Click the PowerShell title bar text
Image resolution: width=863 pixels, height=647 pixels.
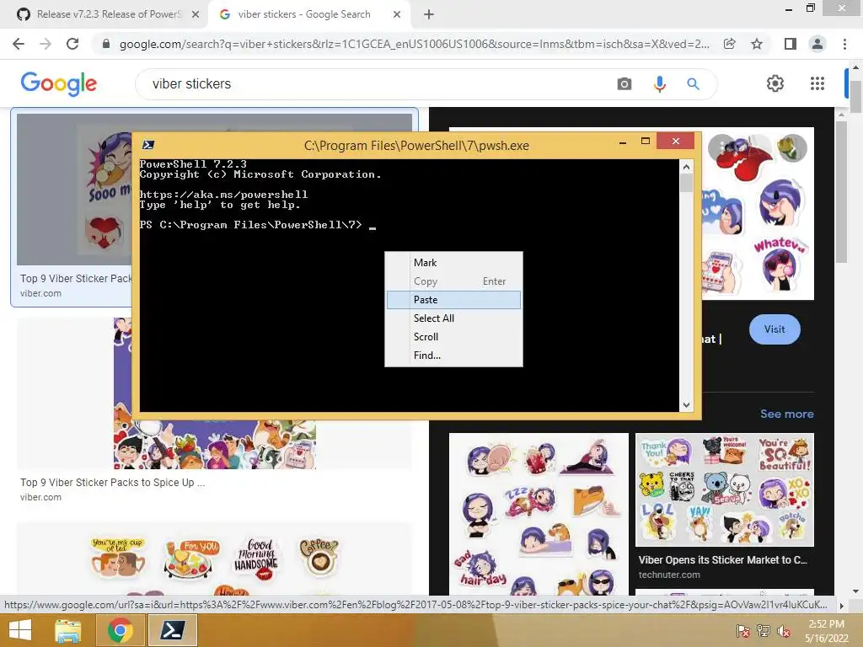coord(416,146)
